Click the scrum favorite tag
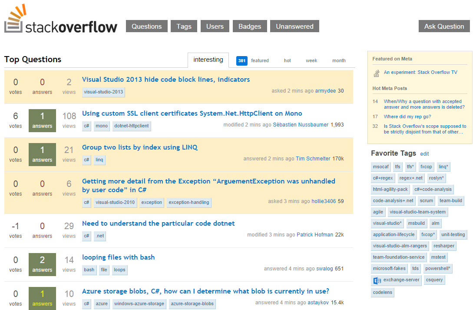This screenshot has width=476, height=310. [x=426, y=200]
